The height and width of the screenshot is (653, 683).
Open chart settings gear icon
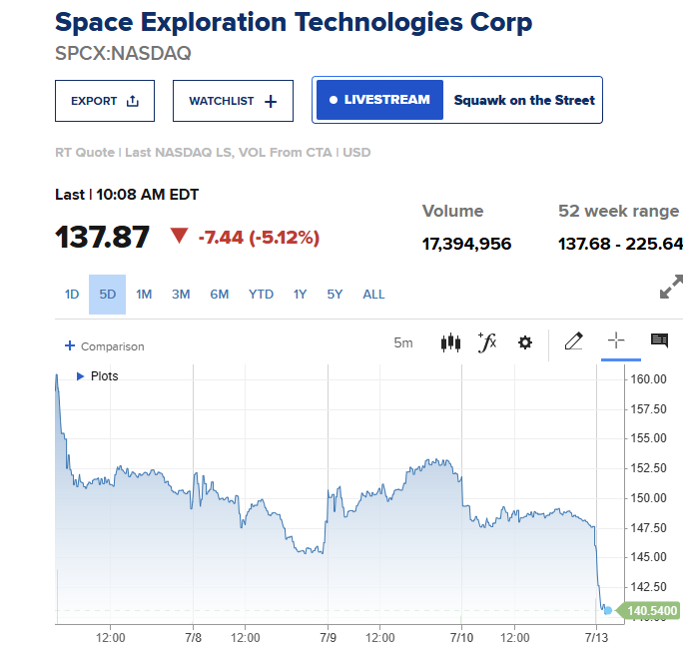pyautogui.click(x=525, y=342)
